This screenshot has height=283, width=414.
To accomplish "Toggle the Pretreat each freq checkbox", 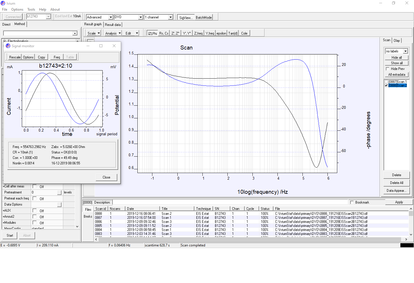I will (x=34, y=198).
